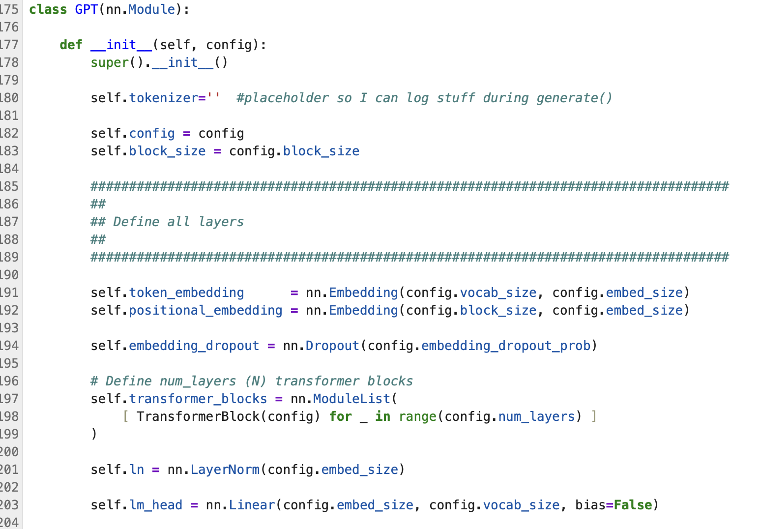Click "embedding_dropout_prob" config attribute
The image size is (760, 529).
tap(506, 346)
